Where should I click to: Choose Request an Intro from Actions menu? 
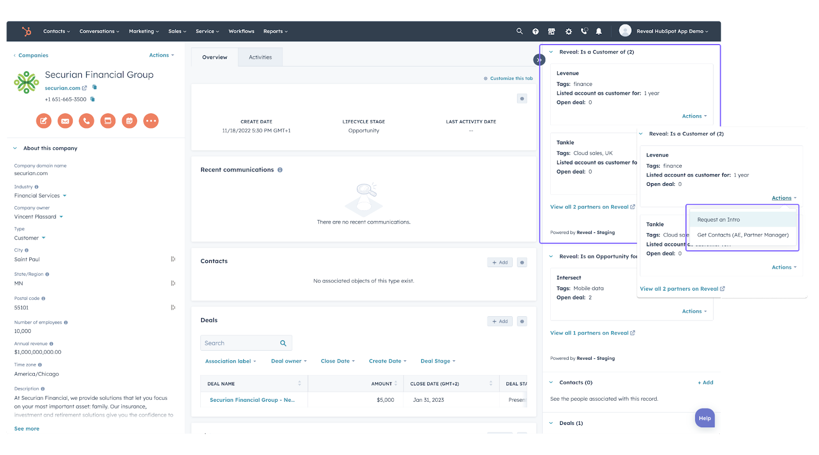tap(743, 220)
